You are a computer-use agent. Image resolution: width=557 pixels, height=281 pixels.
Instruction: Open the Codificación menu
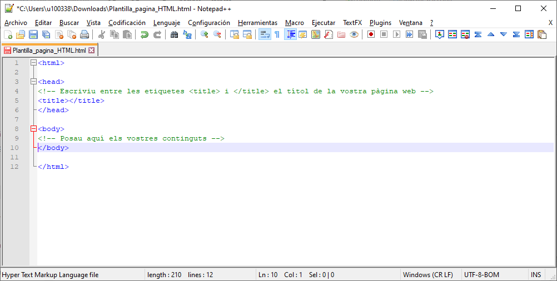127,23
